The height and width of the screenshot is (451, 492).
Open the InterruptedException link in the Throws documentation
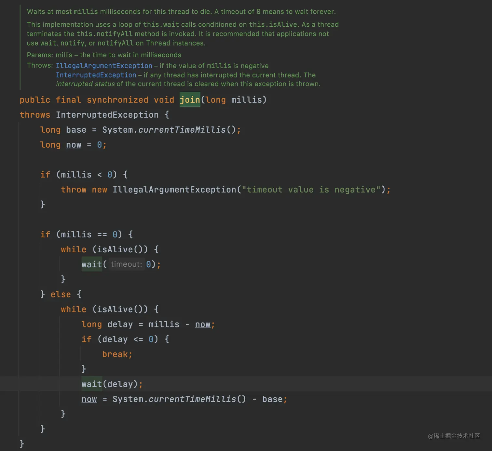[96, 75]
